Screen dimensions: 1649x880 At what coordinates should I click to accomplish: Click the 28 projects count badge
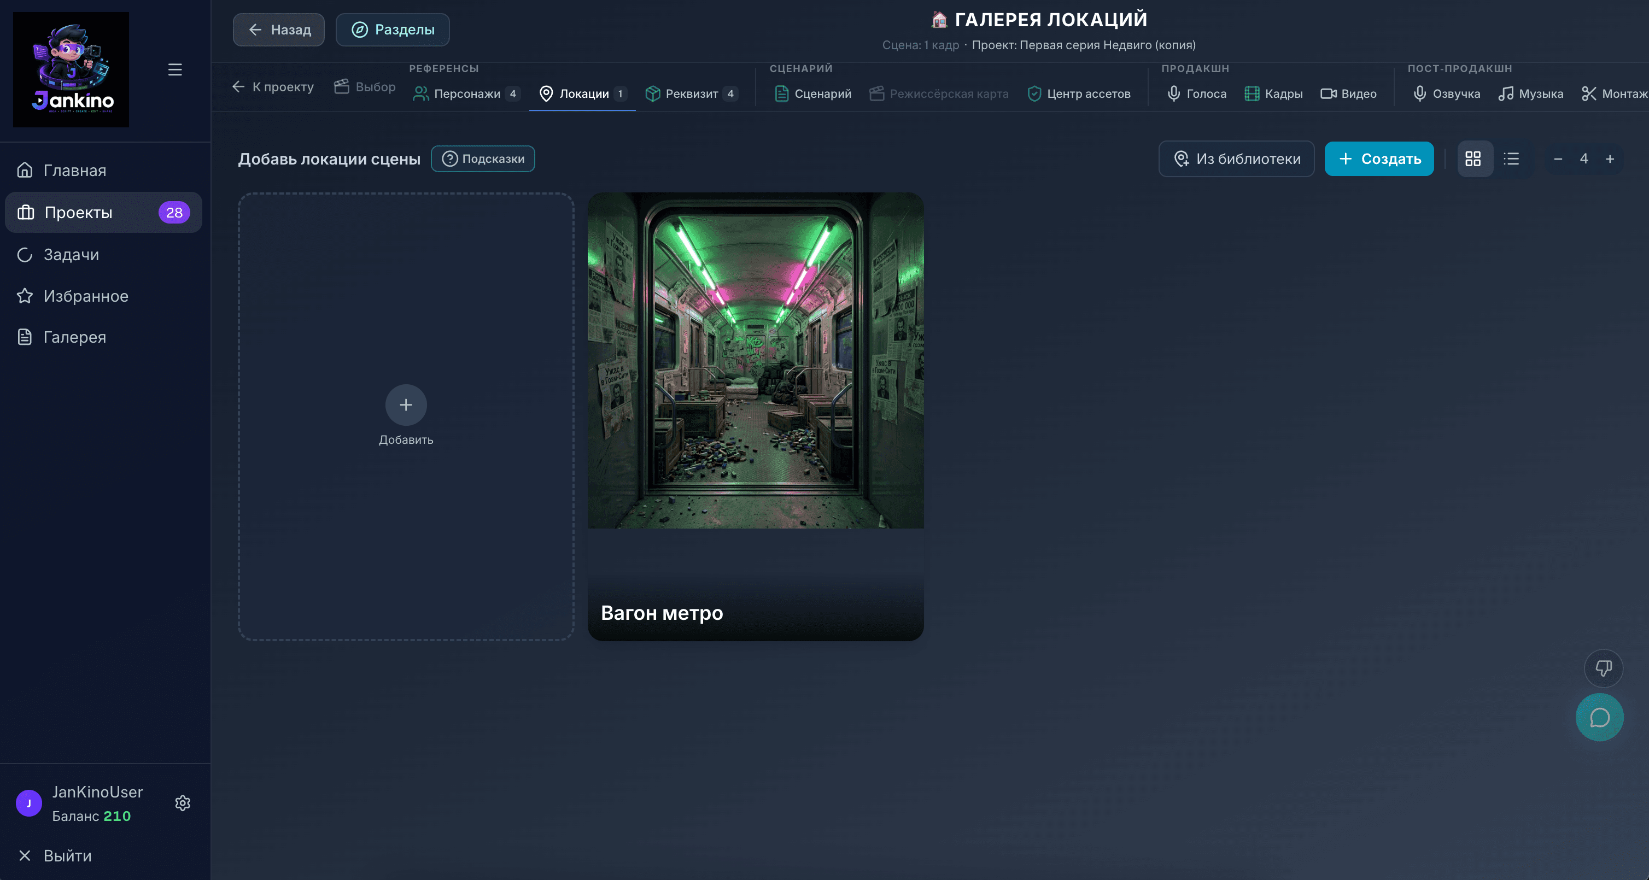click(x=174, y=213)
